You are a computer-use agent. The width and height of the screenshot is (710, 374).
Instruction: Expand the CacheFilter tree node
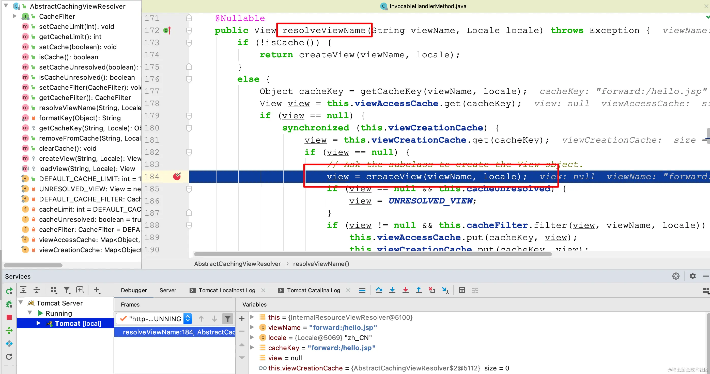14,16
